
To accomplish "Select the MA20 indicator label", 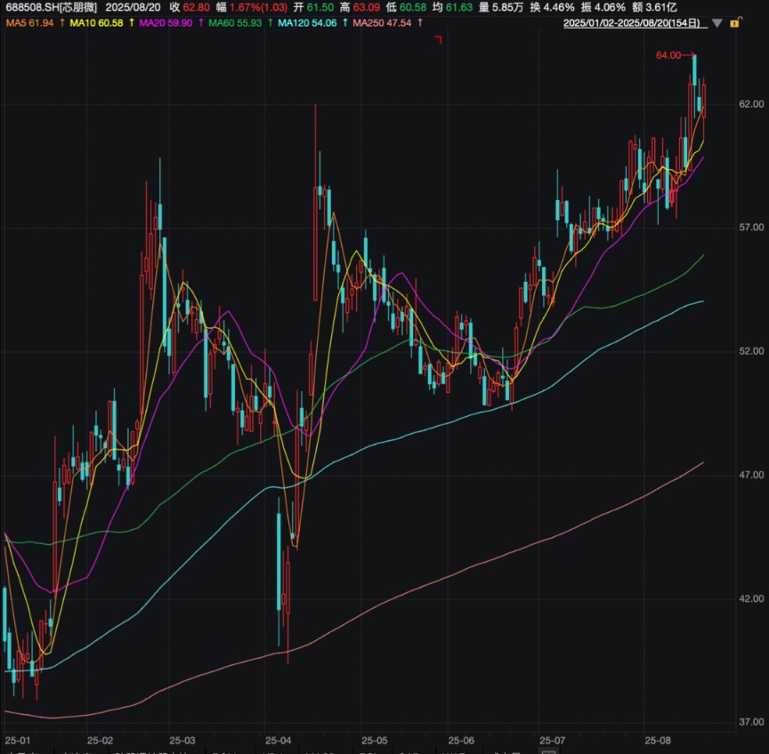I will click(x=166, y=22).
